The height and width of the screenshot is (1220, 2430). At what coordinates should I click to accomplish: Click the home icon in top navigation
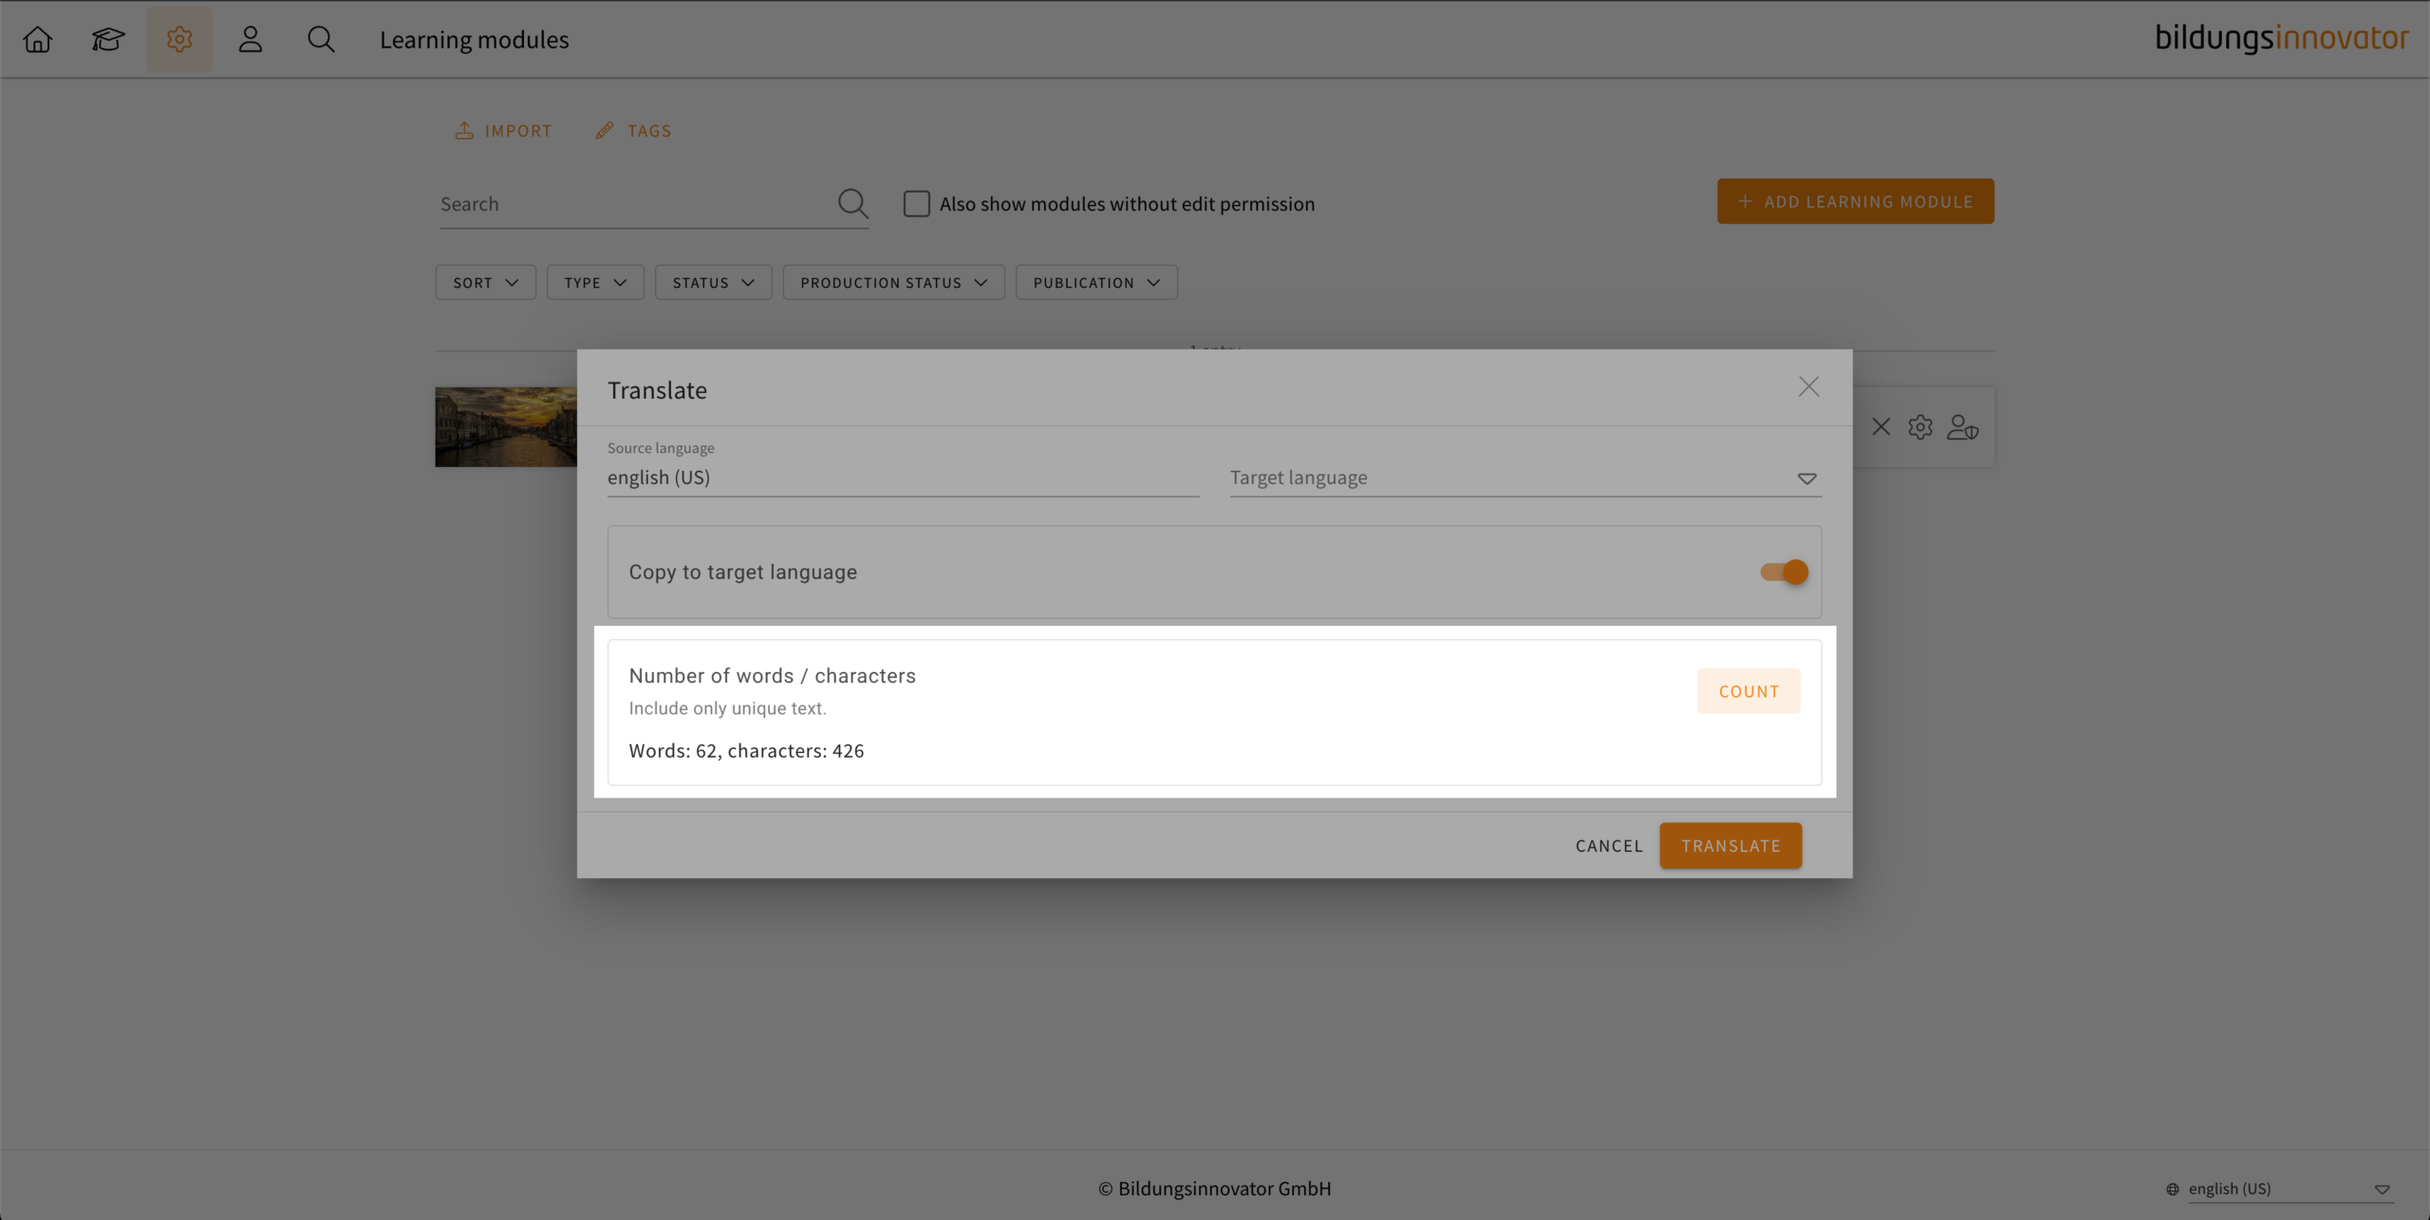pos(38,40)
